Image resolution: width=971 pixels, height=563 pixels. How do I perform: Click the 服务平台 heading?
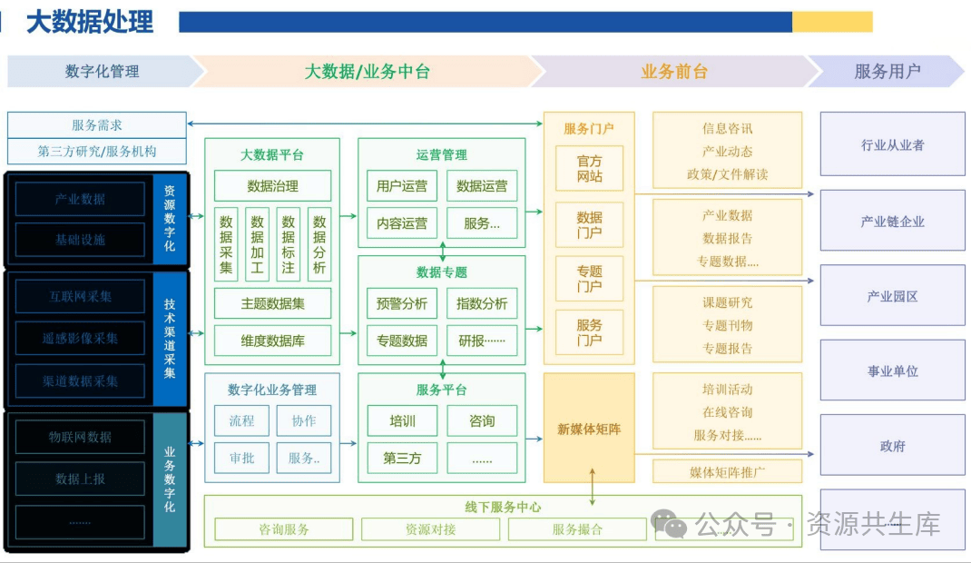[x=442, y=390]
